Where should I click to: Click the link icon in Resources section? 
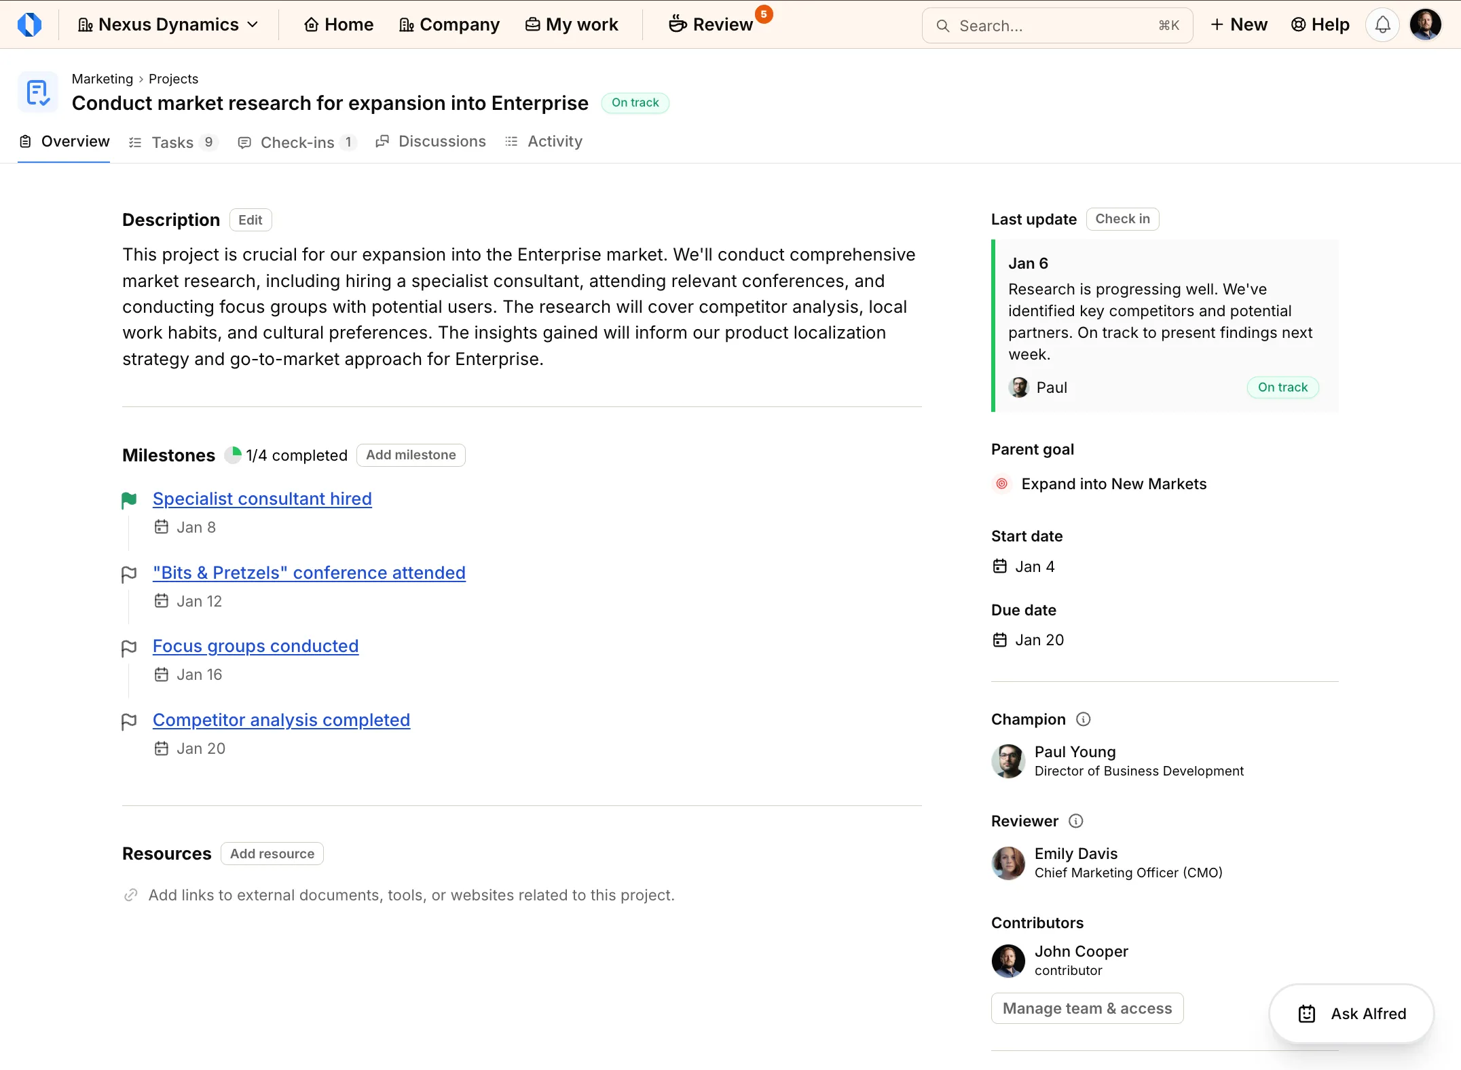tap(131, 895)
